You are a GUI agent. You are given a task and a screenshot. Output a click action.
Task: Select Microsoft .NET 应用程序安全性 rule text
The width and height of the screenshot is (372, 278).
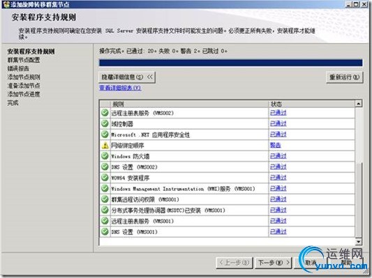[151, 134]
